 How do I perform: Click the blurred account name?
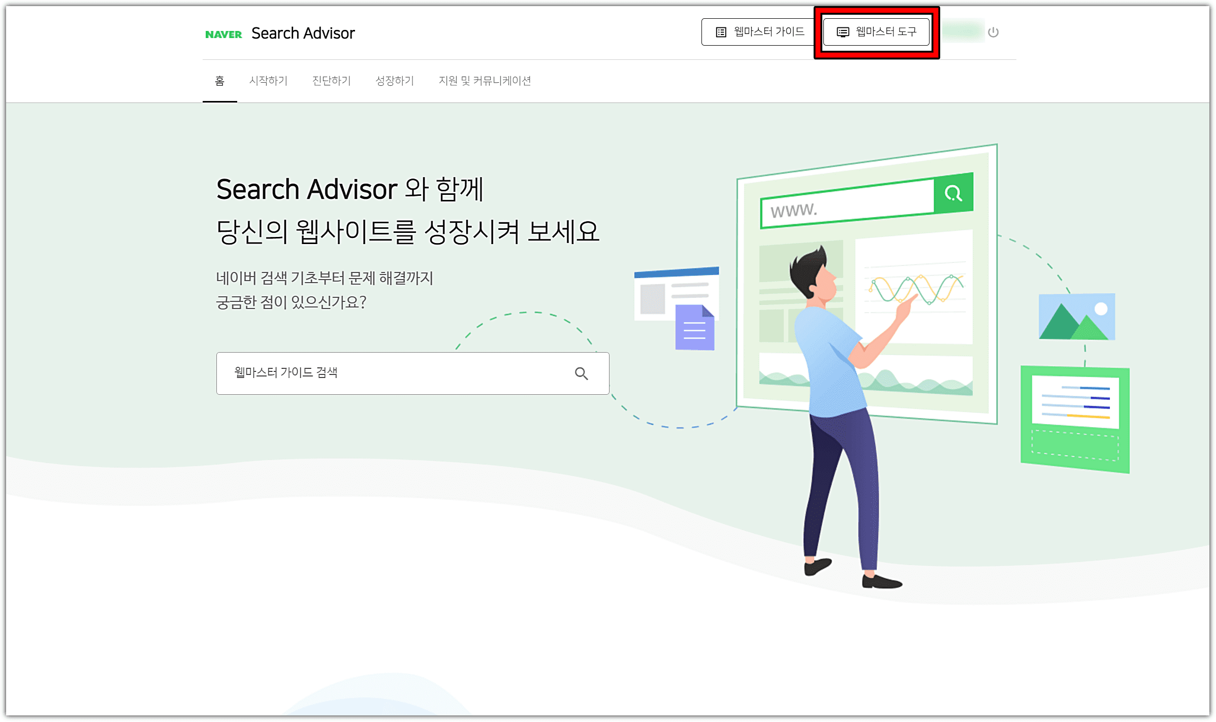[x=963, y=32]
